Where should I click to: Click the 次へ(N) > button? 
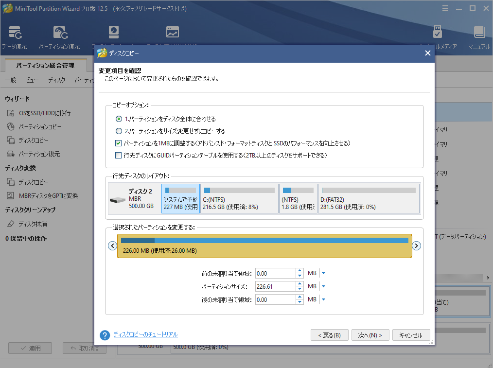[370, 335]
